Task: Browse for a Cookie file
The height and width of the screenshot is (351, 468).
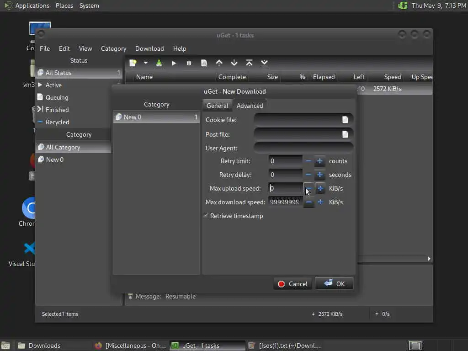Action: click(x=345, y=120)
